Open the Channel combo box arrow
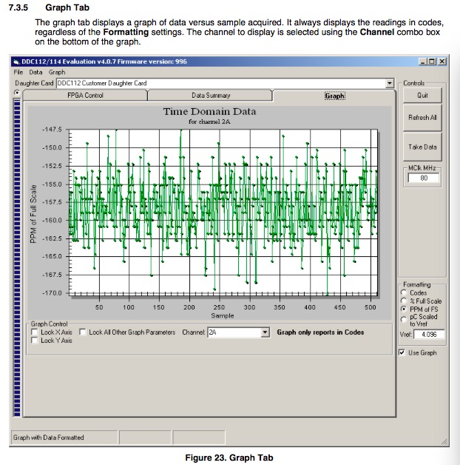The width and height of the screenshot is (460, 465). coord(265,332)
